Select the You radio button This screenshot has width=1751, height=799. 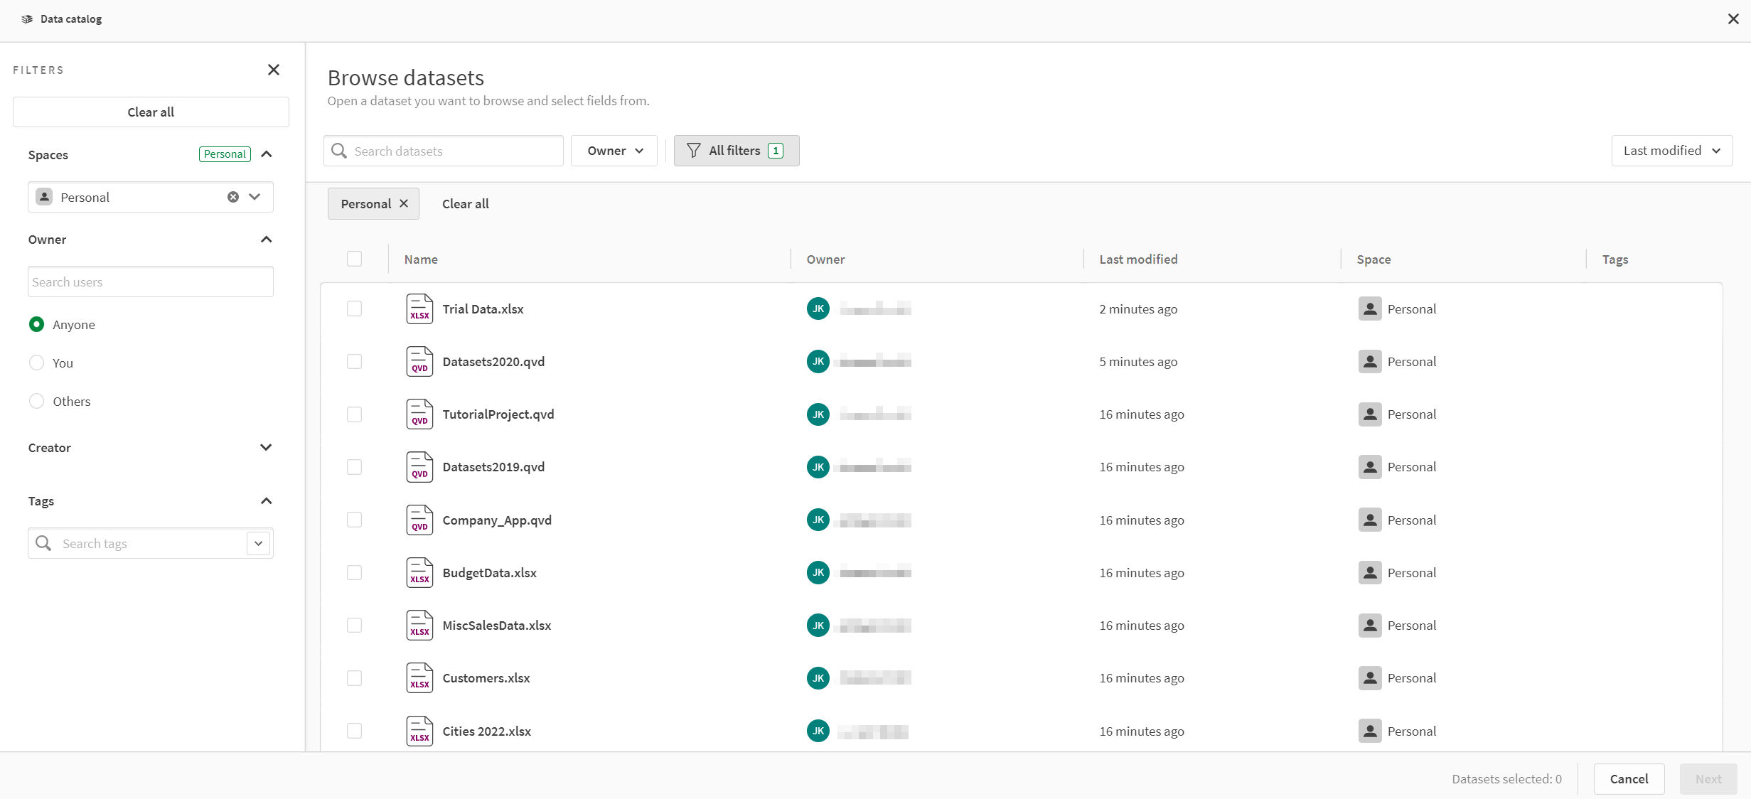[37, 362]
